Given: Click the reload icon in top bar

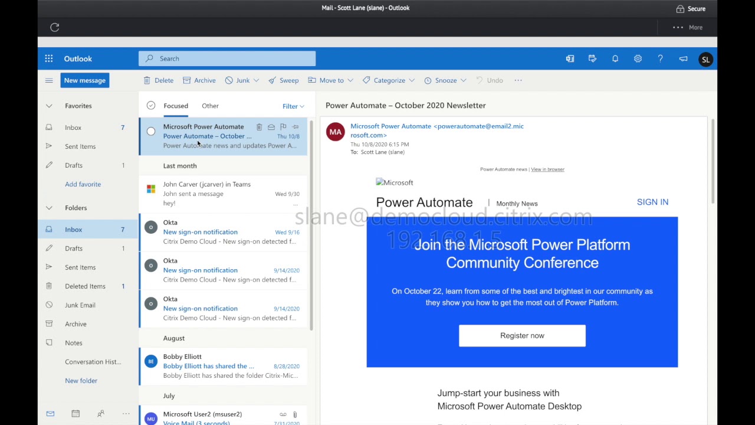Looking at the screenshot, I should (x=55, y=27).
